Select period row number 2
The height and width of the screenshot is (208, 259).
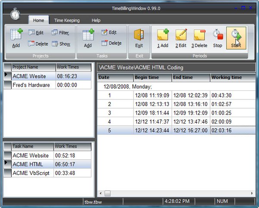click(x=177, y=104)
